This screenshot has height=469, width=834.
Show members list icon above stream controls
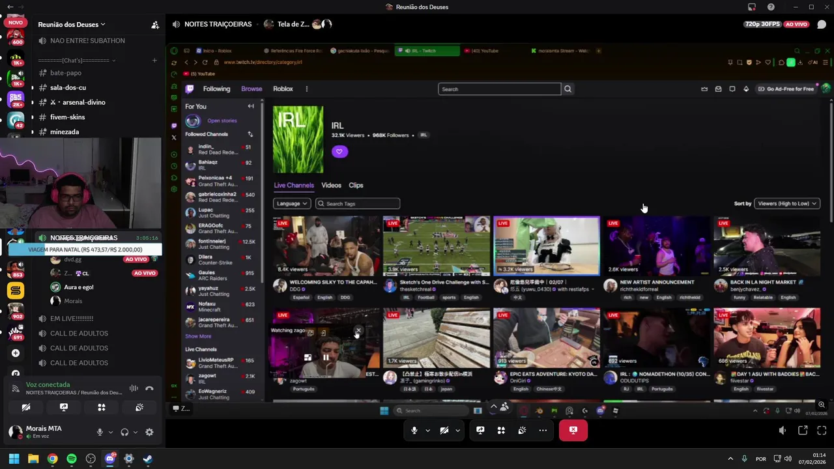click(x=504, y=407)
